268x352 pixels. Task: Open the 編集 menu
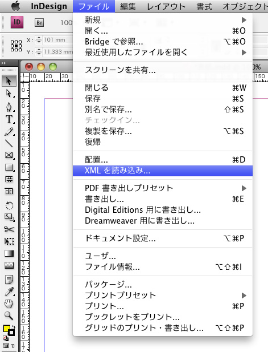(128, 6)
